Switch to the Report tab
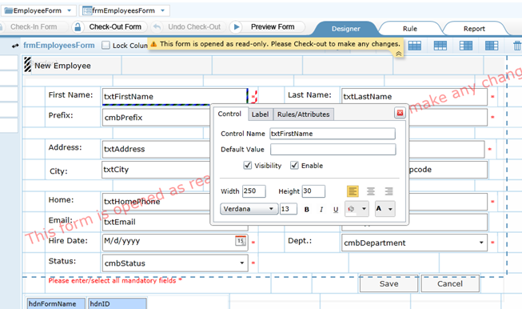 click(x=474, y=29)
